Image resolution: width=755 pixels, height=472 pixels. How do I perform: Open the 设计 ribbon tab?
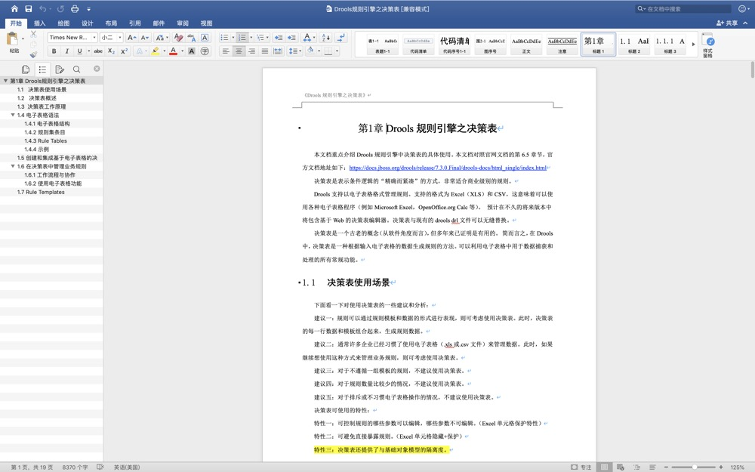(x=87, y=23)
